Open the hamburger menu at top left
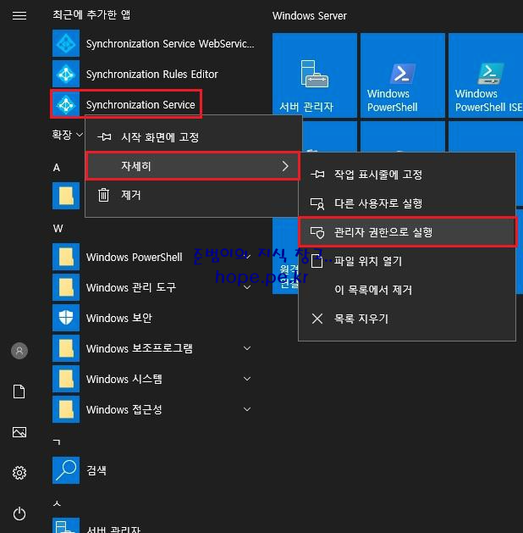This screenshot has height=533, width=523. 19,15
